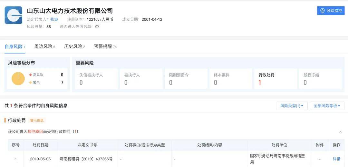
Task: Select the 警示 legend entry
Action: (x=34, y=83)
